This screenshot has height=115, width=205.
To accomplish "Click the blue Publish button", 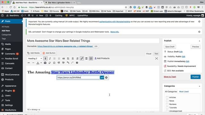I will pyautogui.click(x=195, y=77).
